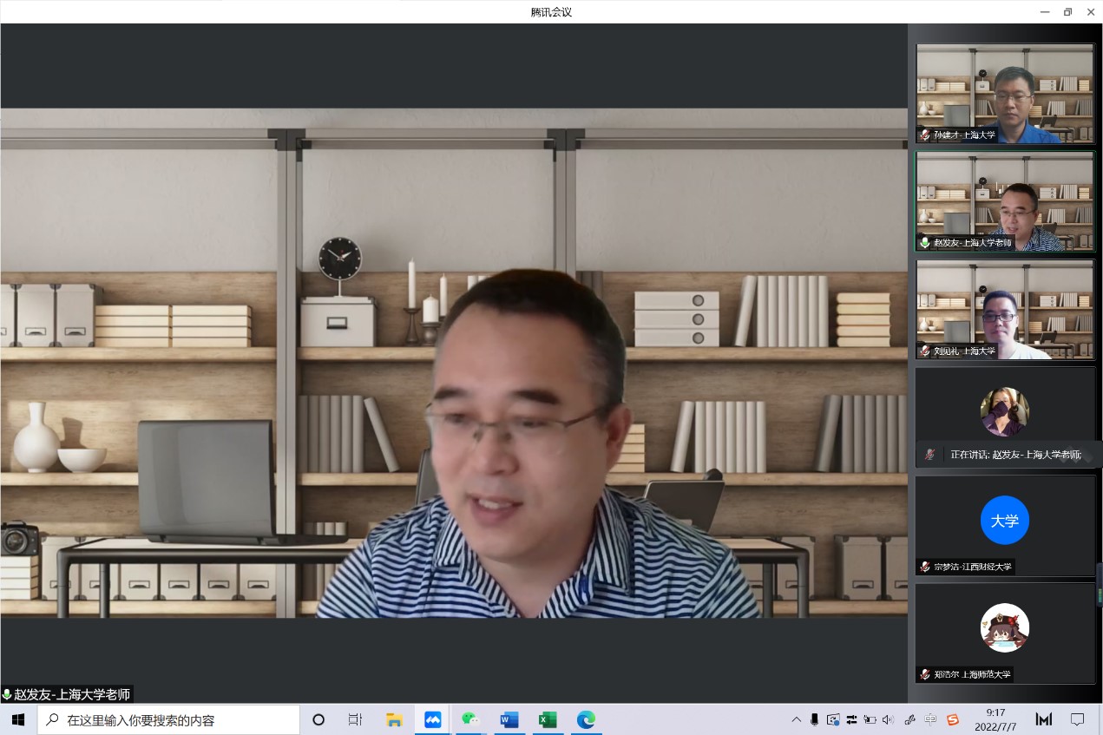Click the muted mic icon beside 郑浩尔-上海师范大学
Viewport: 1103px width, 735px height.
click(925, 674)
